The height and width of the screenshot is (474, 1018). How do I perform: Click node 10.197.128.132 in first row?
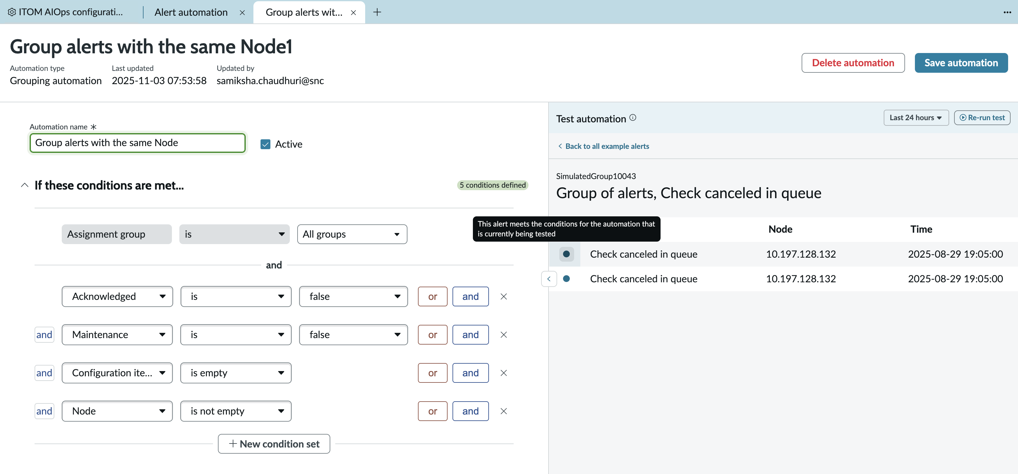801,254
